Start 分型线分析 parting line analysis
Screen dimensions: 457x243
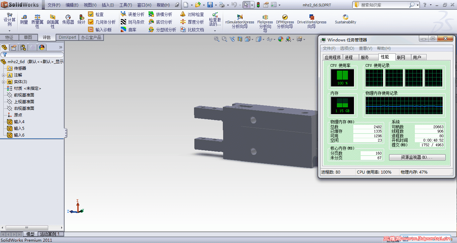pos(162,30)
